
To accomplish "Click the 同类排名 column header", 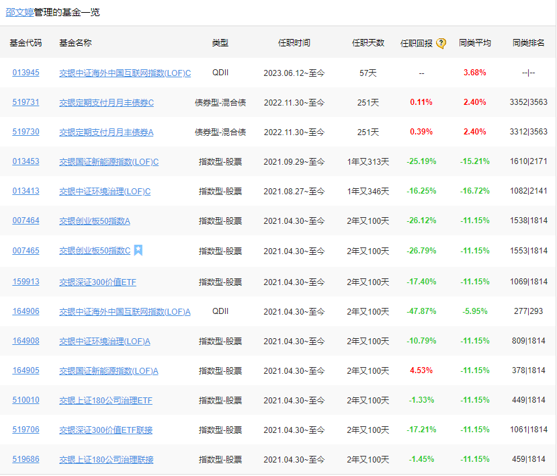I will tap(529, 43).
